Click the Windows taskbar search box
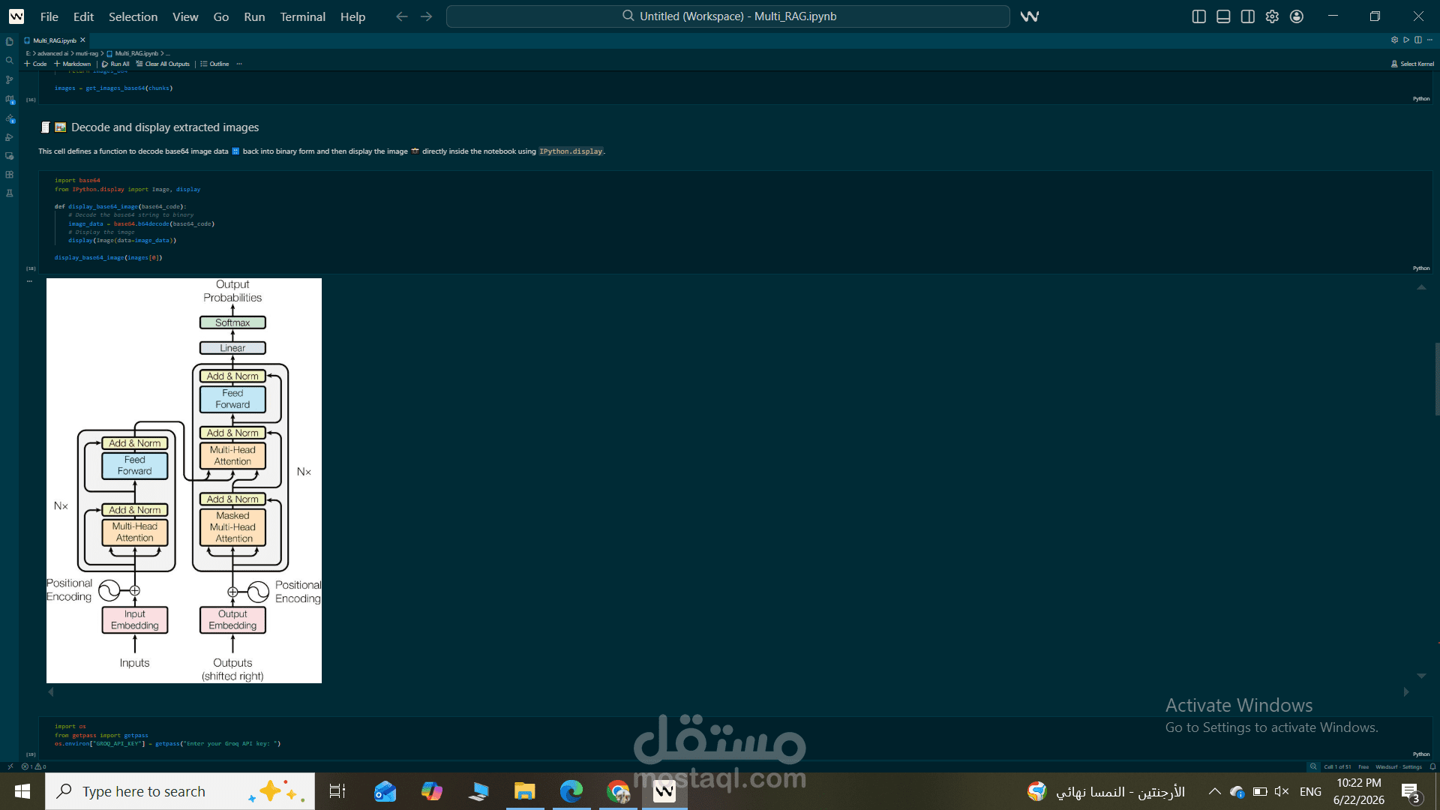 tap(180, 791)
